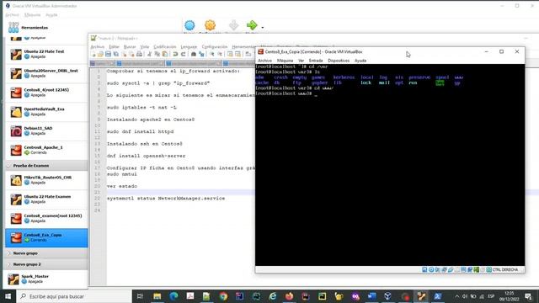Click inside the VM terminal screen
The image size is (539, 303).
tap(390, 165)
